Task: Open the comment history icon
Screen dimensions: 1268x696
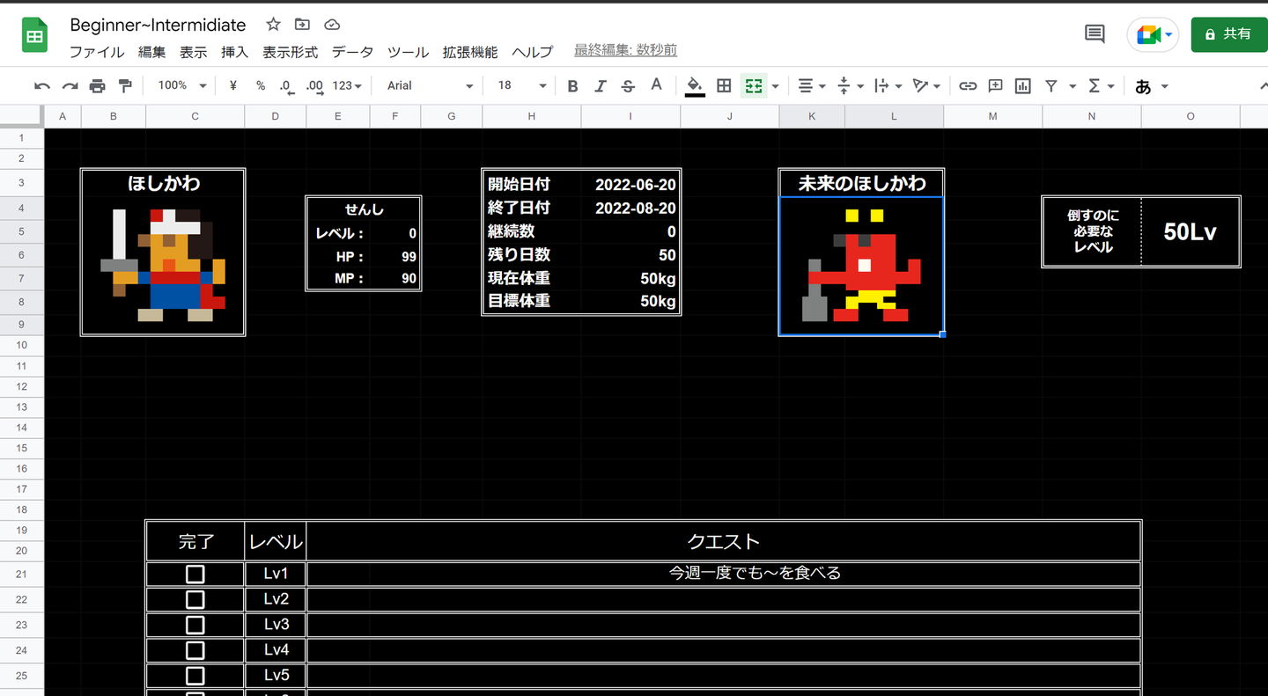Action: [x=1095, y=34]
